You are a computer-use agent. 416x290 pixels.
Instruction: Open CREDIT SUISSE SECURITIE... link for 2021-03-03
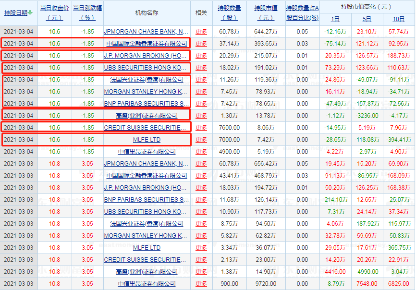tap(145, 260)
